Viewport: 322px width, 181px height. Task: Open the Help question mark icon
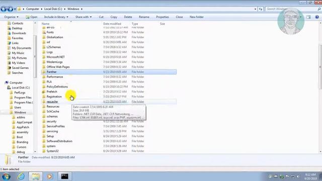317,17
